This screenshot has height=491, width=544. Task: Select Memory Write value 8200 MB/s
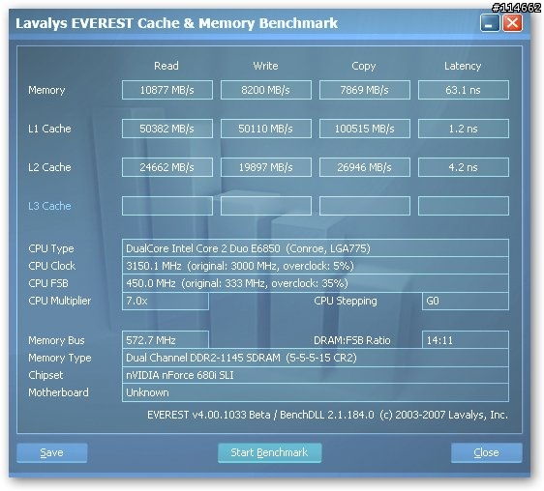click(266, 90)
